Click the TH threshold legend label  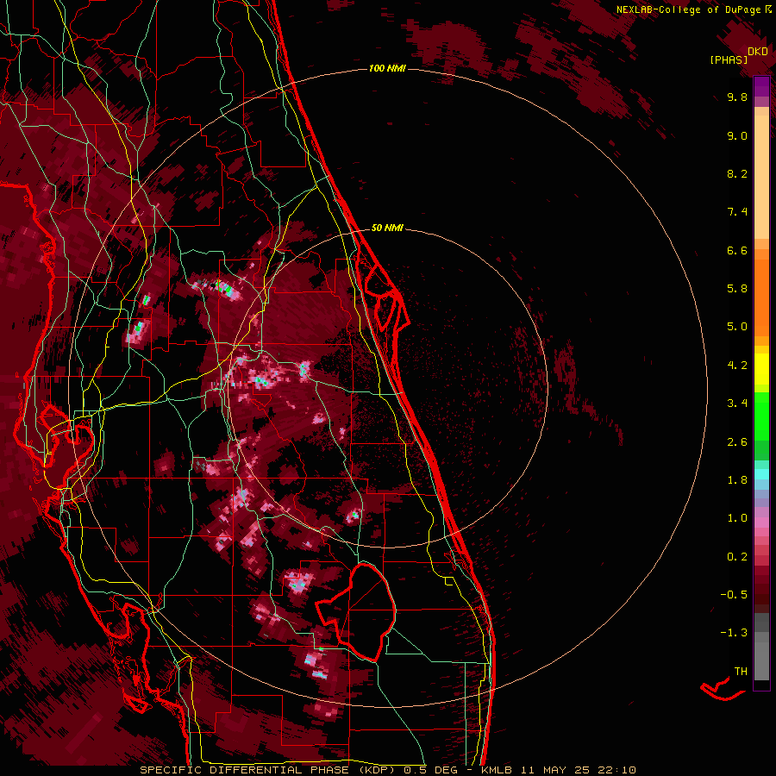click(x=741, y=672)
